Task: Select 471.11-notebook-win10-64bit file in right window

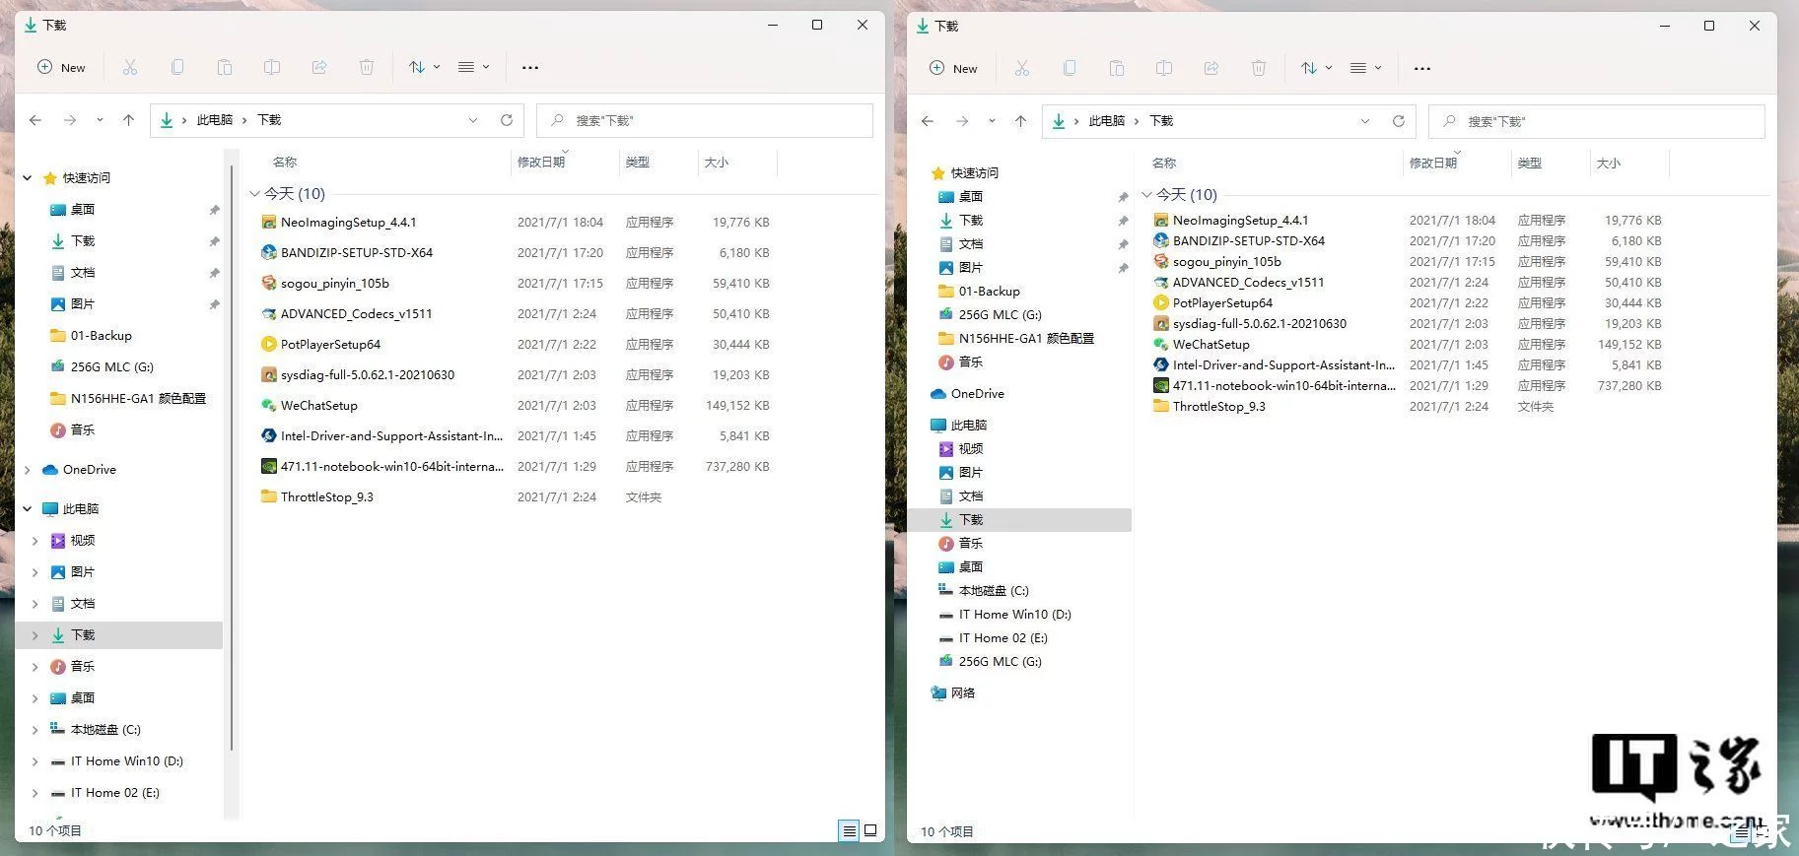Action: (1284, 386)
